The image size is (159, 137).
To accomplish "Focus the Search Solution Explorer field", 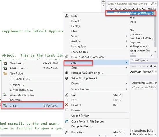I will pyautogui.click(x=129, y=4).
